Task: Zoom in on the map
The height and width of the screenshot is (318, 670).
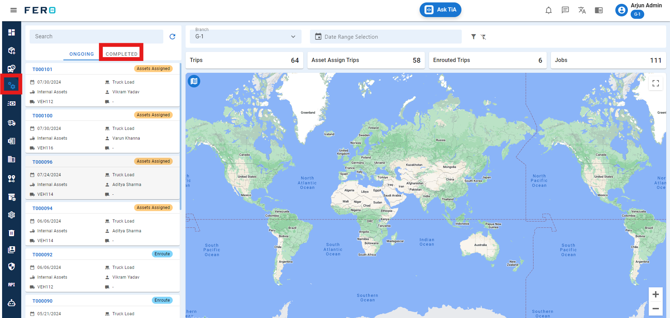Action: pos(655,294)
